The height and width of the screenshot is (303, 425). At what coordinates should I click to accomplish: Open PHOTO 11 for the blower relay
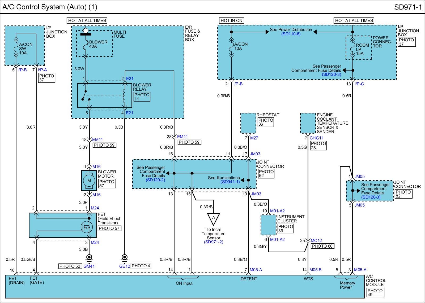[x=142, y=97]
